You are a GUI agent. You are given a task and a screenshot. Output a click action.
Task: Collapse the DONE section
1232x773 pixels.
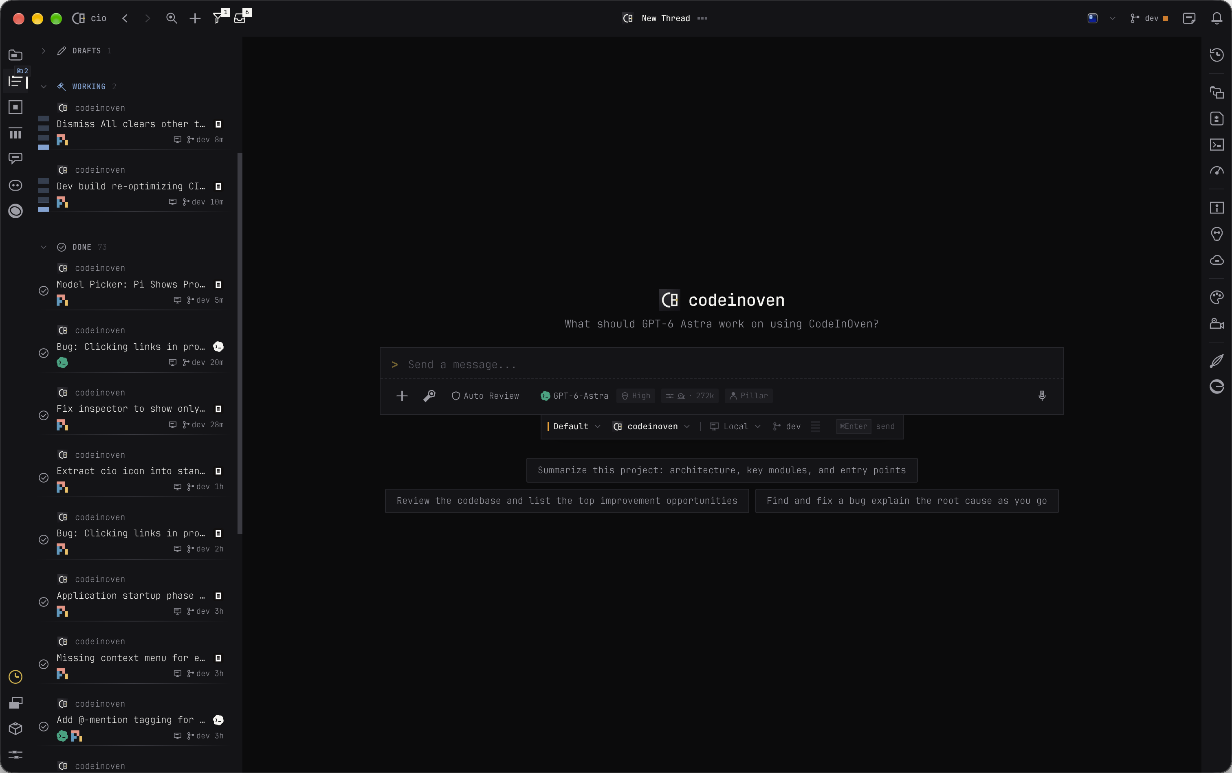click(x=44, y=247)
